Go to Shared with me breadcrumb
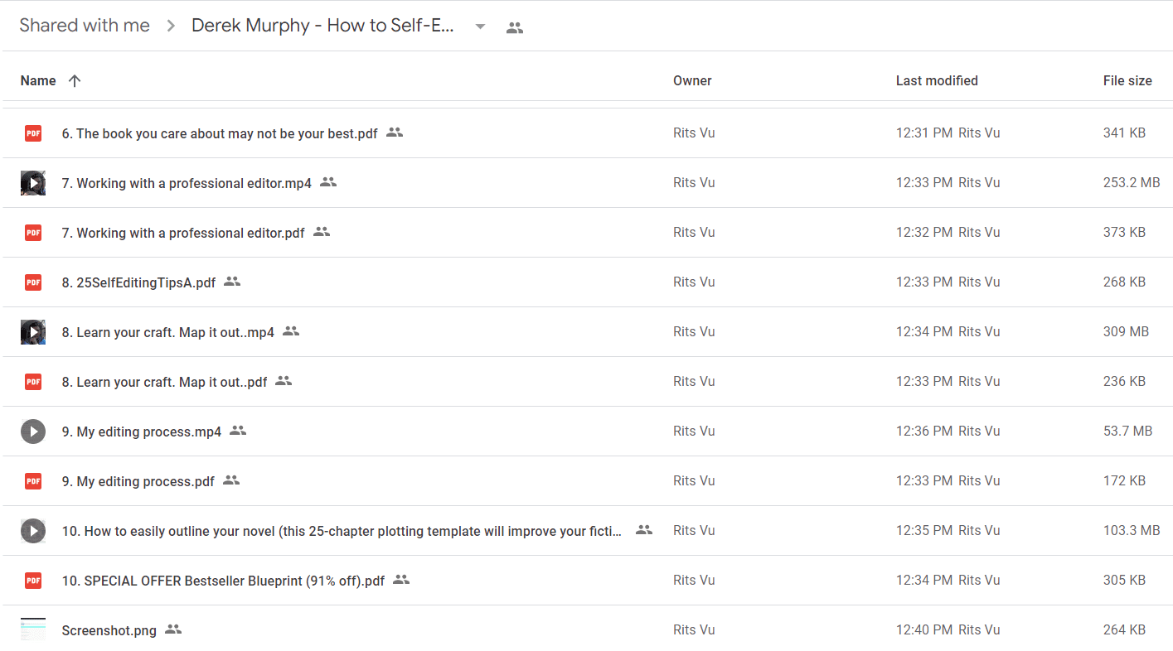 (85, 26)
